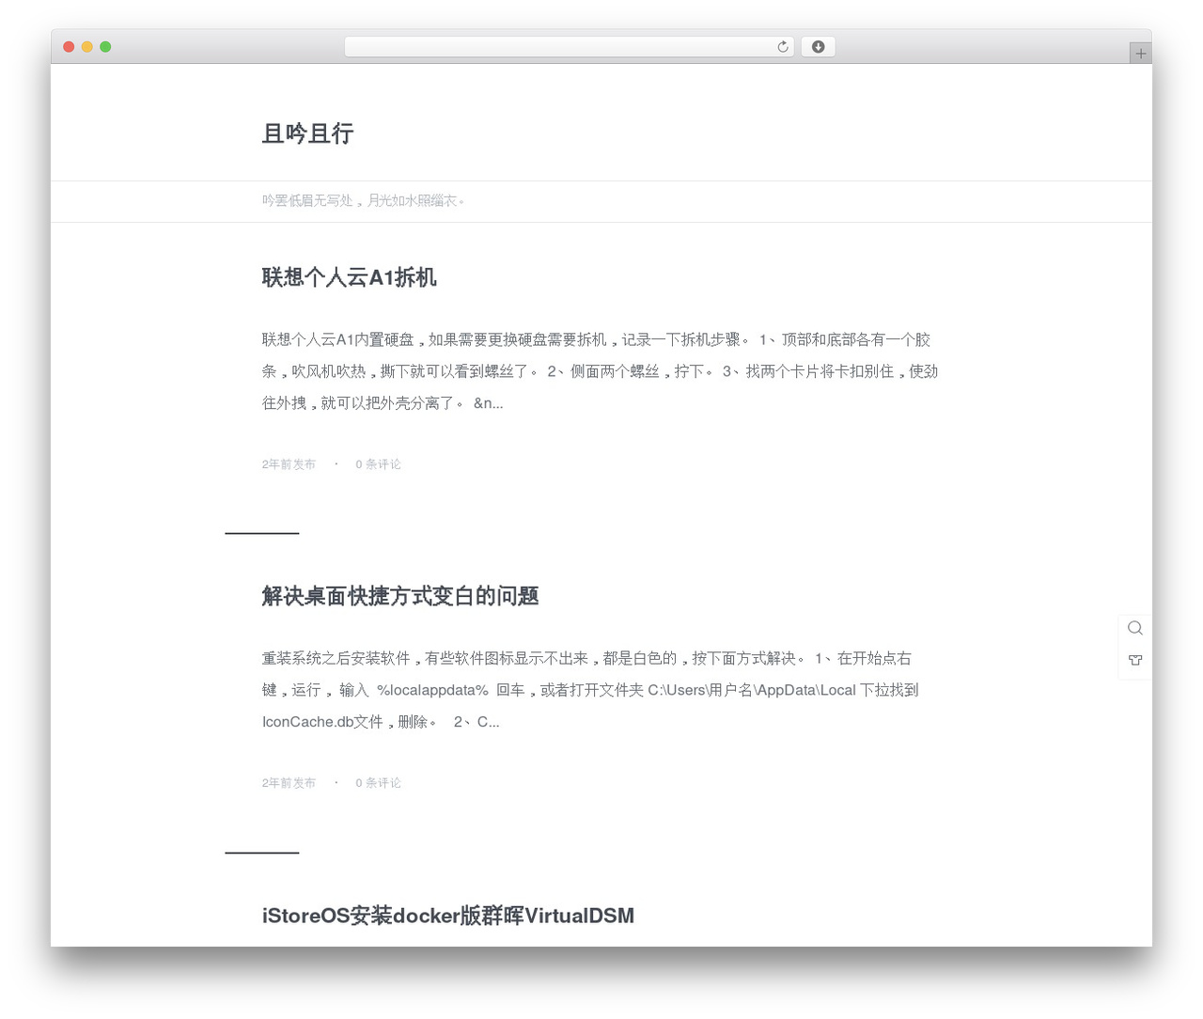The width and height of the screenshot is (1203, 1019).
Task: Click the excerpt text mentioning IconCache.db
Action: pyautogui.click(x=590, y=690)
